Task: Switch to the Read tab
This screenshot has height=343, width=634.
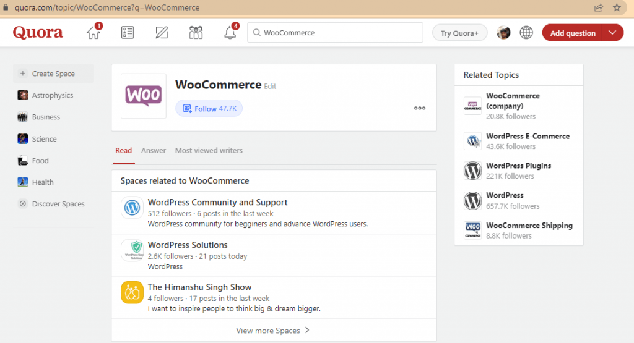Action: (124, 151)
